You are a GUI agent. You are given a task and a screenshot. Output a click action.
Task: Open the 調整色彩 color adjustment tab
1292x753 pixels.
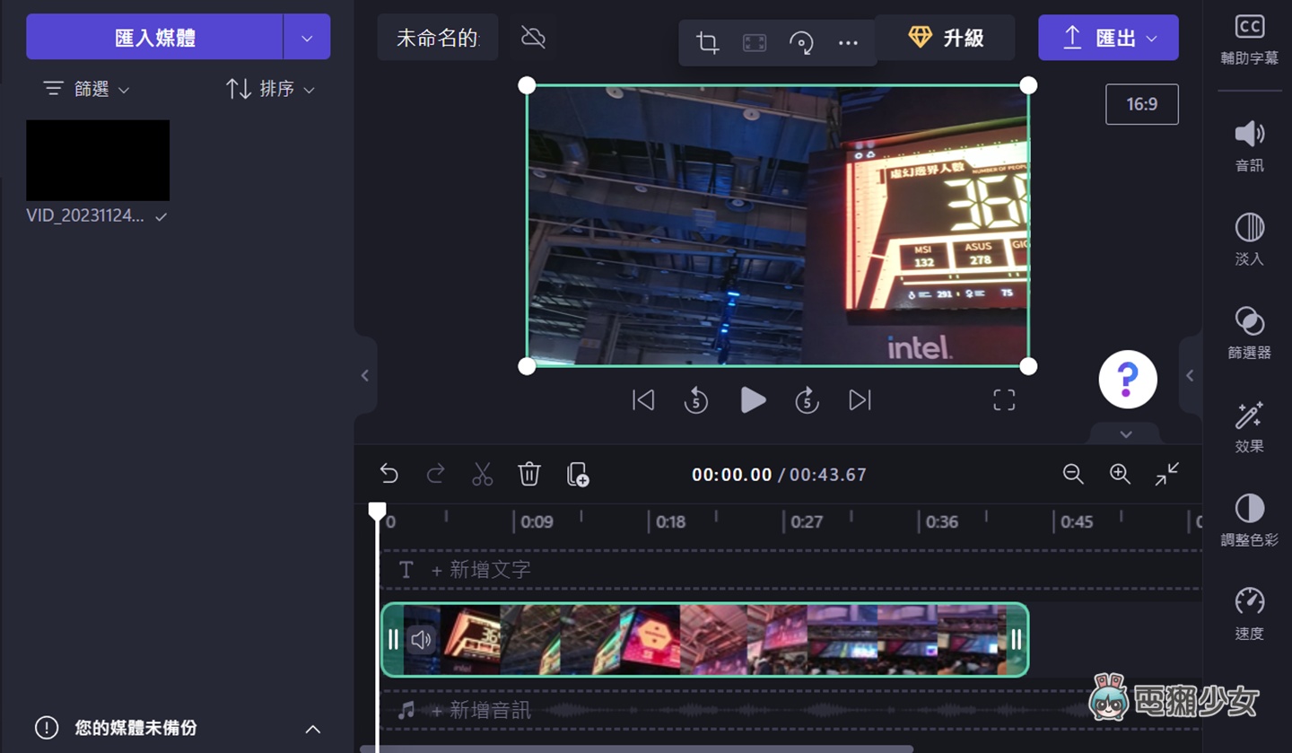click(x=1249, y=520)
